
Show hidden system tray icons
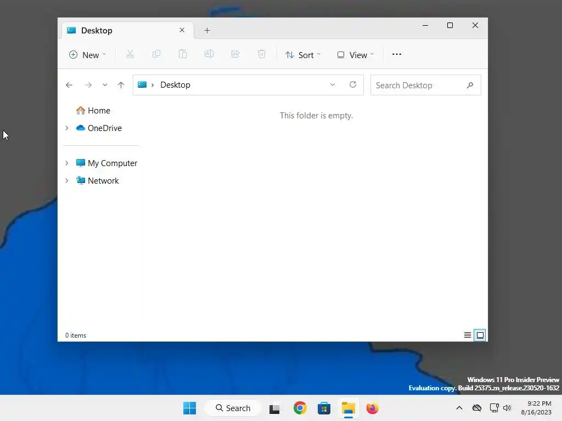tap(459, 408)
